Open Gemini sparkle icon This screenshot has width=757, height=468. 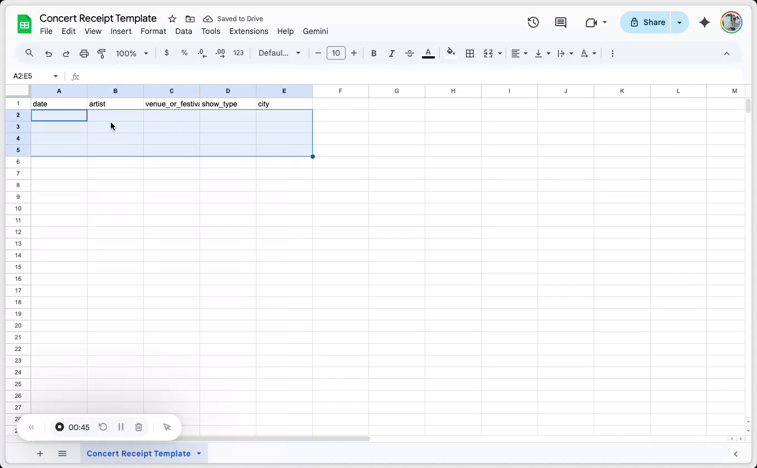click(705, 22)
